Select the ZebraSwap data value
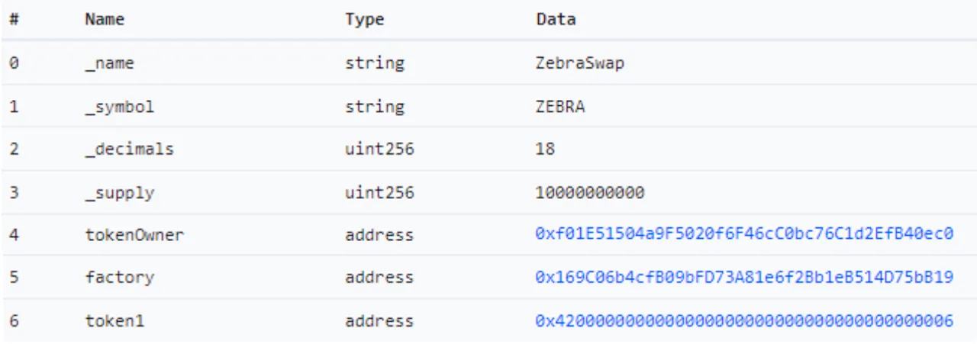Image resolution: width=977 pixels, height=344 pixels. point(580,63)
